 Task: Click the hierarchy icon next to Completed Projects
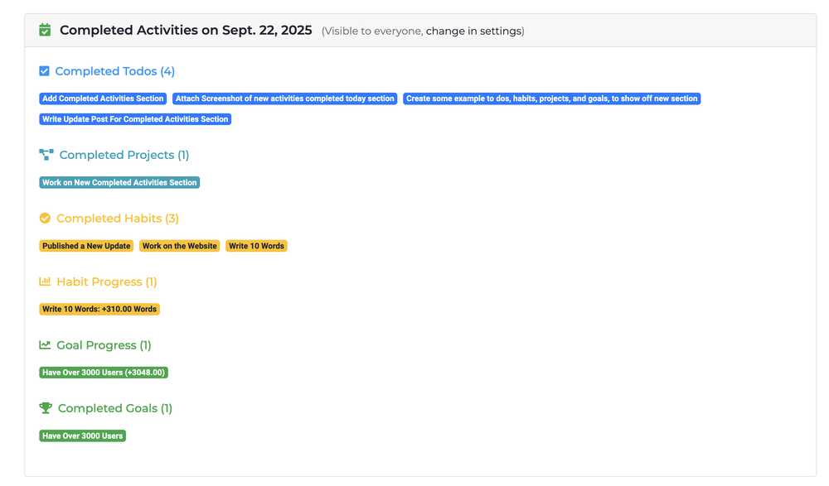click(44, 154)
